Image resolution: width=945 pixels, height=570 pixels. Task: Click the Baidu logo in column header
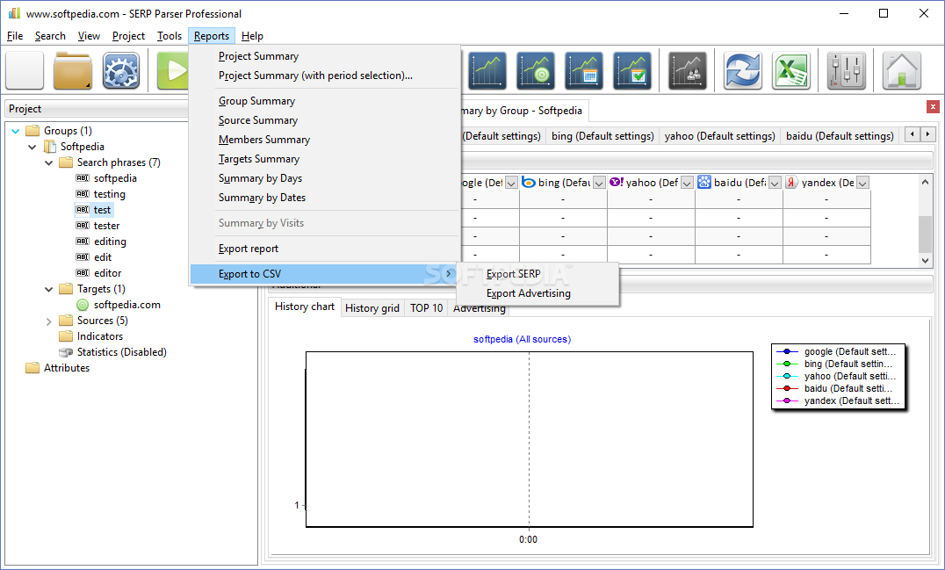(704, 182)
